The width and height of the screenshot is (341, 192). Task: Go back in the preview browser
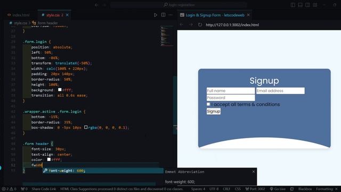(181, 25)
